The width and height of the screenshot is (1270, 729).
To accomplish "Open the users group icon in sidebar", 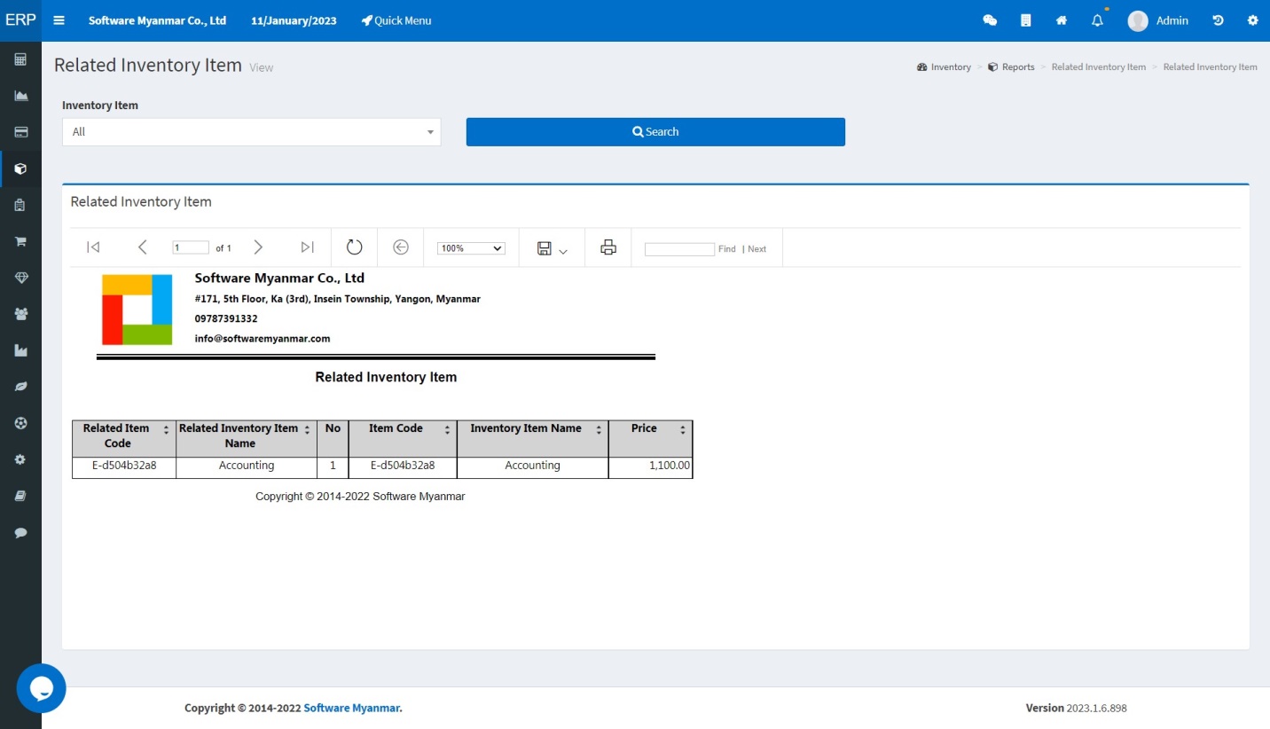I will [x=20, y=314].
